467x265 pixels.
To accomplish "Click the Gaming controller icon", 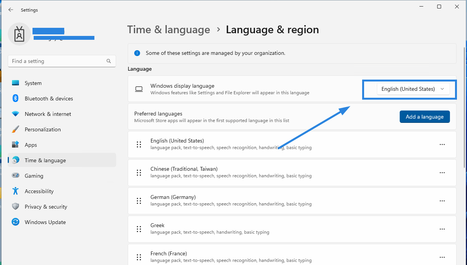I will [15, 176].
